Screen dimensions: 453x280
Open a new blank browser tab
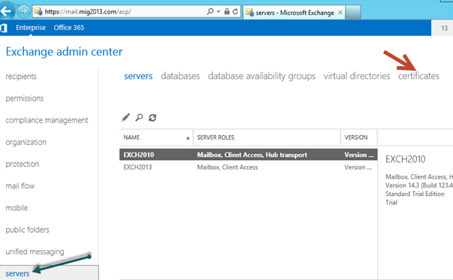(x=353, y=12)
